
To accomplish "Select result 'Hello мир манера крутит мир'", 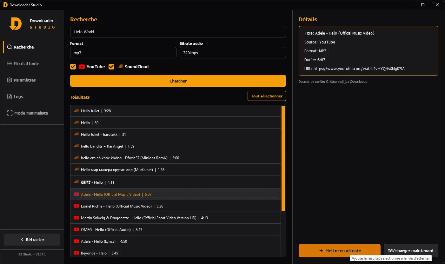I will [176, 169].
